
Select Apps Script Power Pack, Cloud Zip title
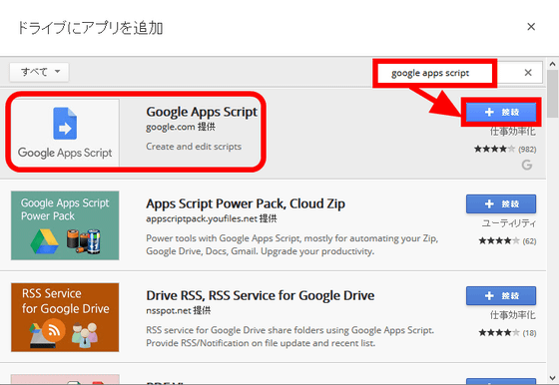[246, 203]
